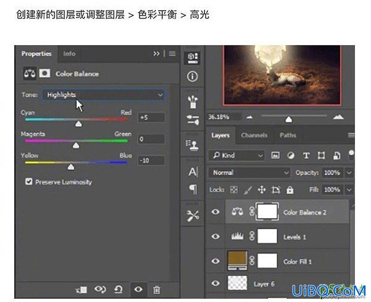Open the Brushes panel icon
The width and height of the screenshot is (371, 302).
[x=193, y=102]
